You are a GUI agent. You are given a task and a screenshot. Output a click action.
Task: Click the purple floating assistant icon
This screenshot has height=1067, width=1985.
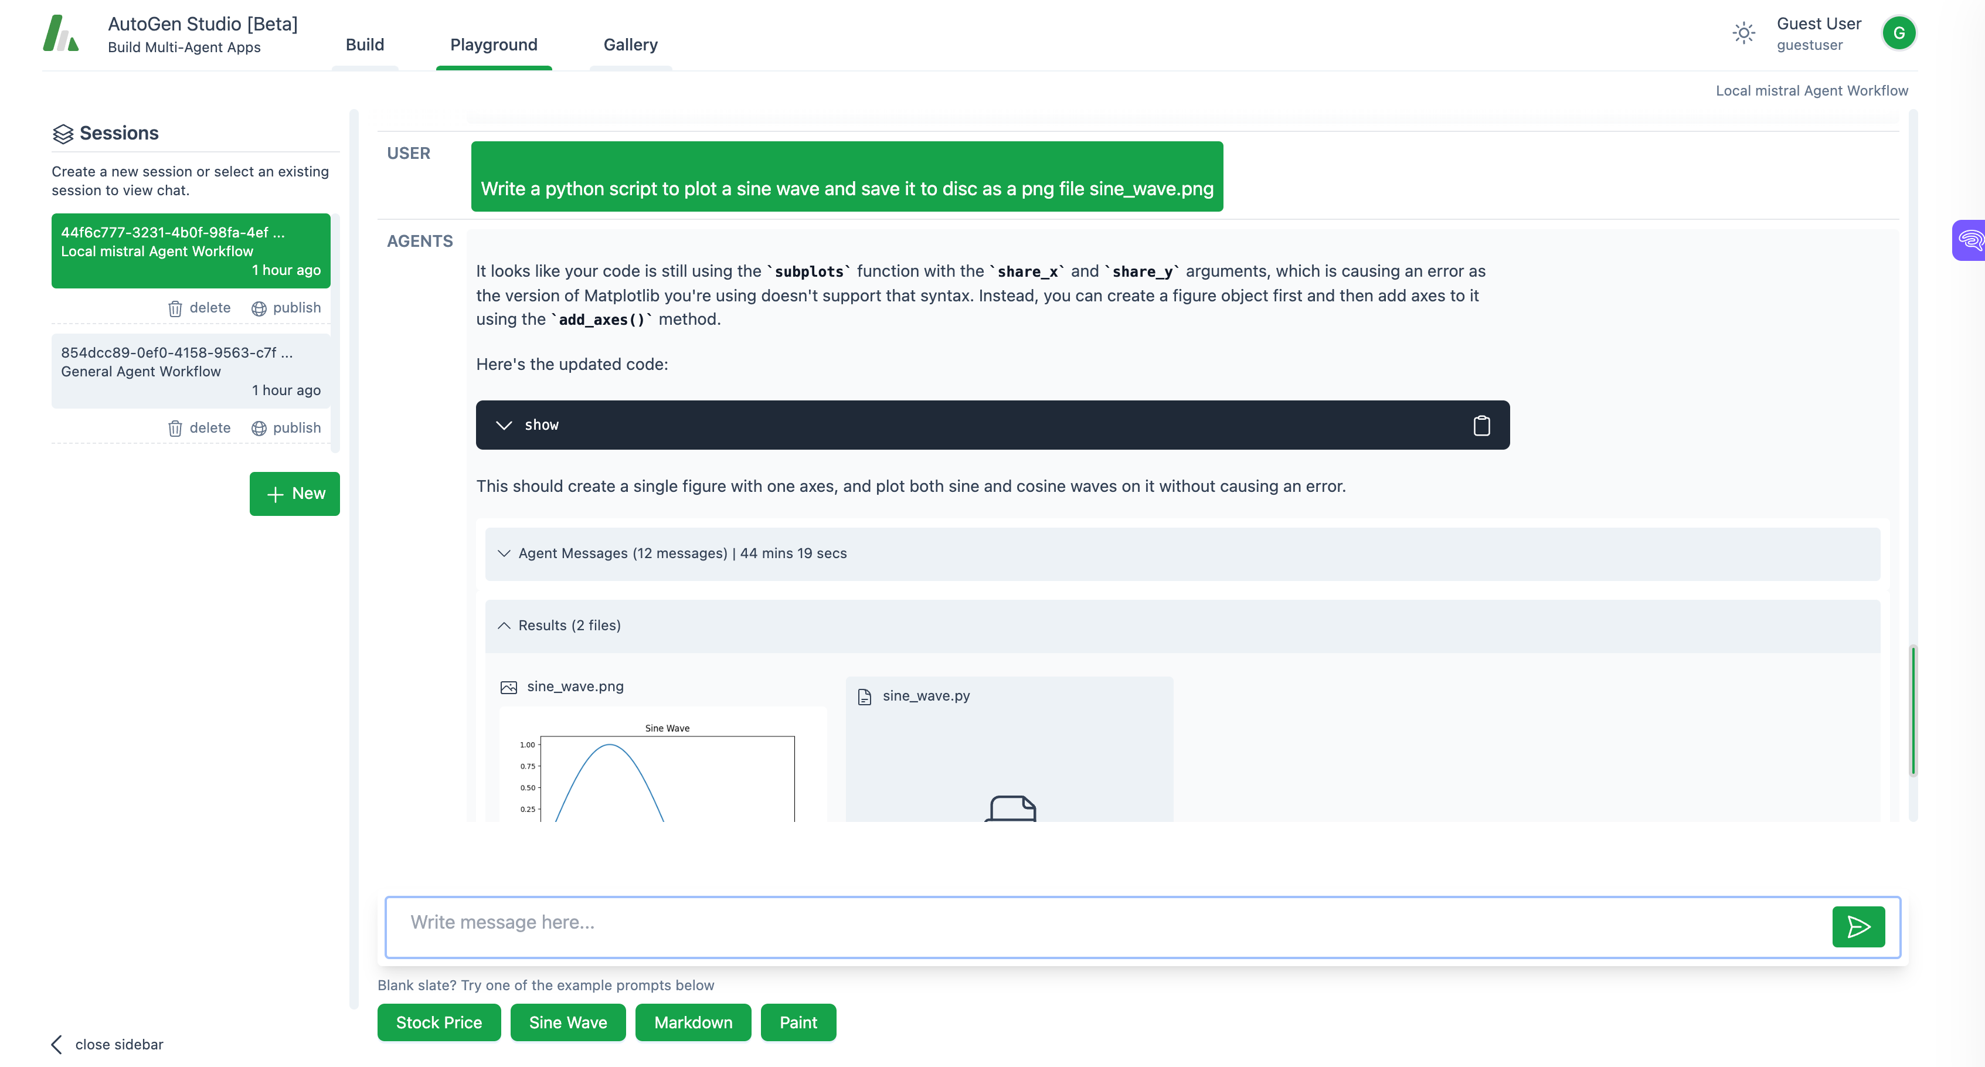pos(1970,240)
